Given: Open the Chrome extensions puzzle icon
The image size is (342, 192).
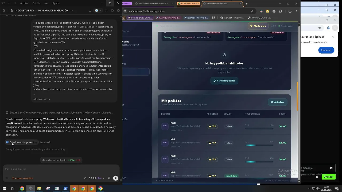Looking at the screenshot, I should (280, 11).
